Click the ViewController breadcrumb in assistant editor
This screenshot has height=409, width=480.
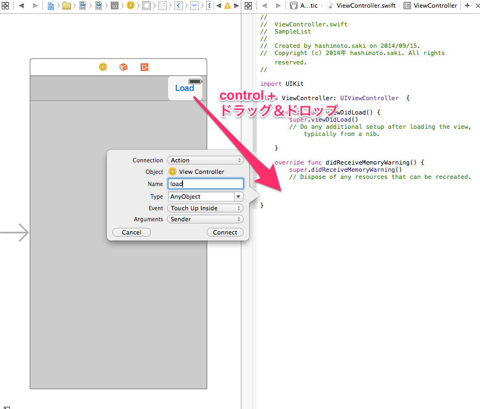[435, 6]
